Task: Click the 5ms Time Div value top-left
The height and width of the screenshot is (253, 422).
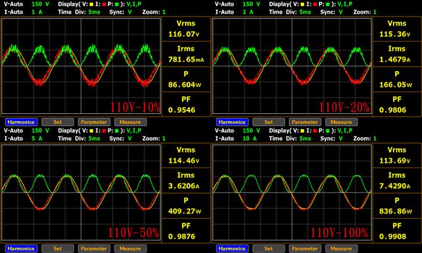Action: [94, 12]
